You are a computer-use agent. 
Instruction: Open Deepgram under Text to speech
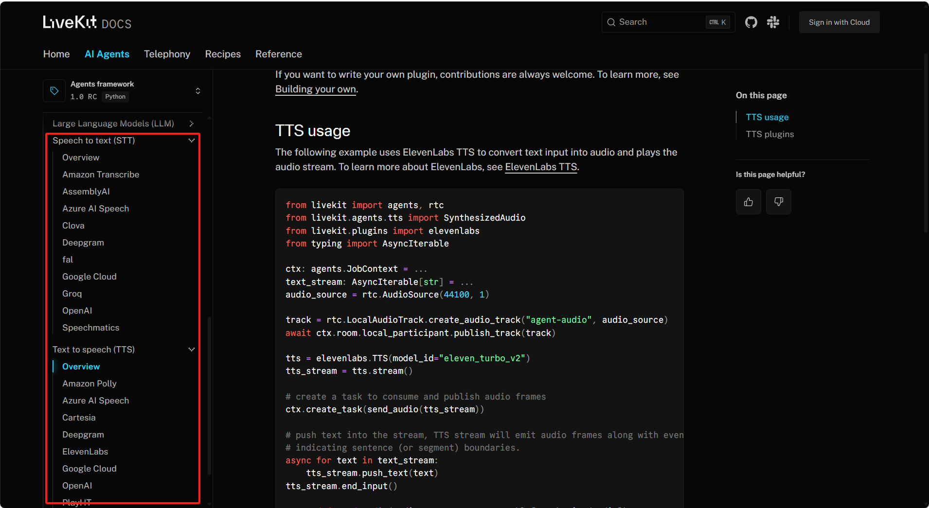(83, 435)
